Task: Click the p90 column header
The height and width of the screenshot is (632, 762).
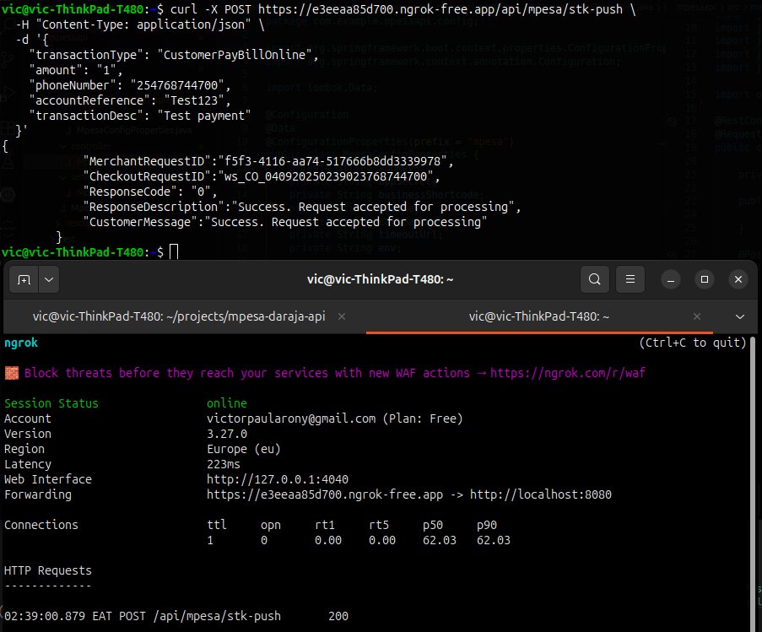Action: [x=486, y=525]
